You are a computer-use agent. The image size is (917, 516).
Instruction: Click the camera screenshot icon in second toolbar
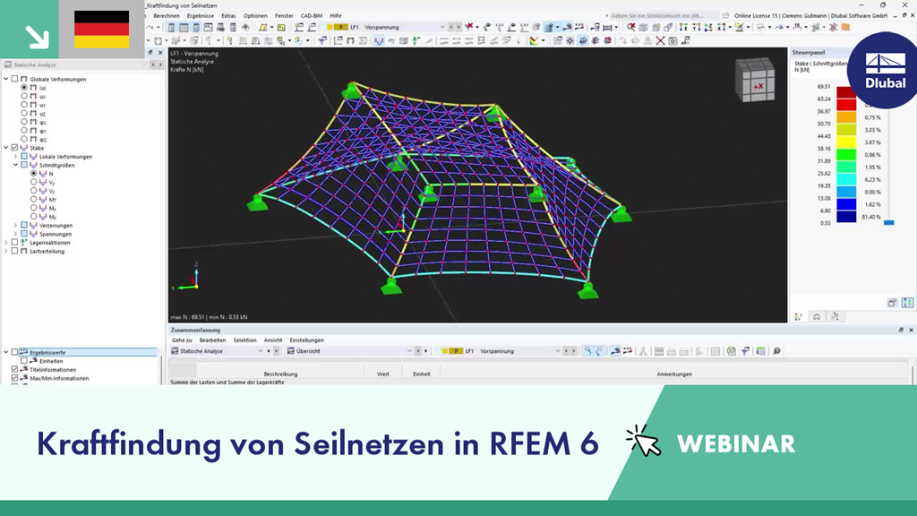click(x=673, y=40)
